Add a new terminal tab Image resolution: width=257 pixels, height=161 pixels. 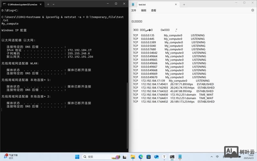tap(48, 5)
